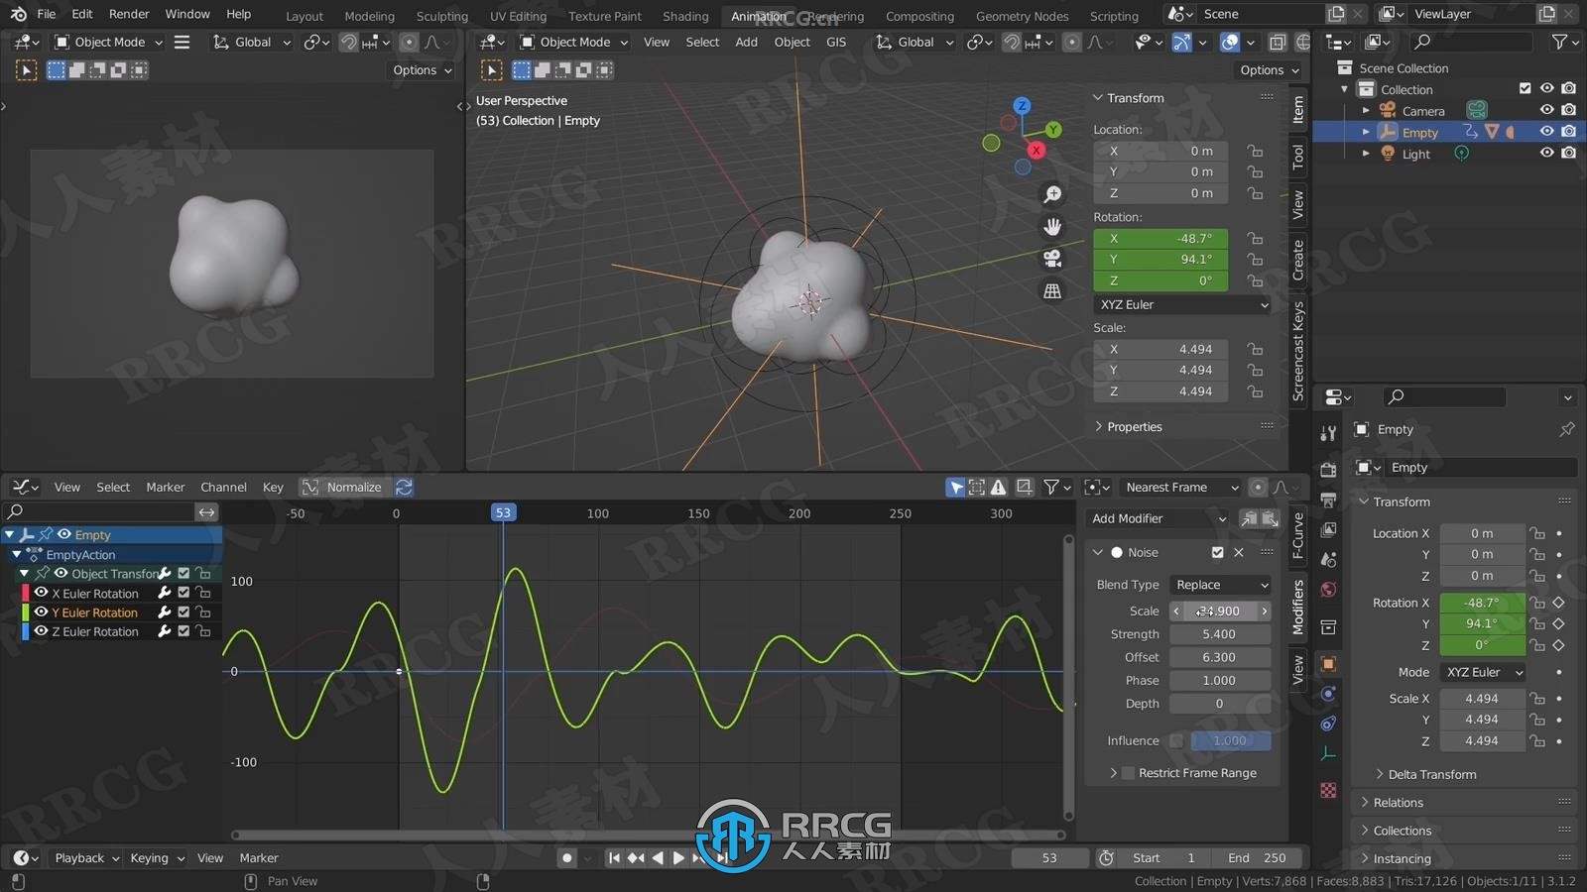Hide the Camera object with its eye icon
The width and height of the screenshot is (1587, 892).
1546,110
